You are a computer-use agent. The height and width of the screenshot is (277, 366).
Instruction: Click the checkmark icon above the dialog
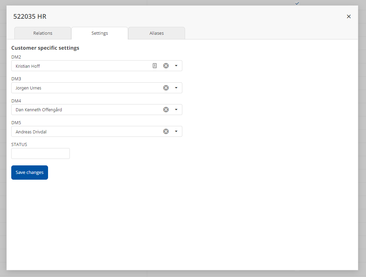297,3
